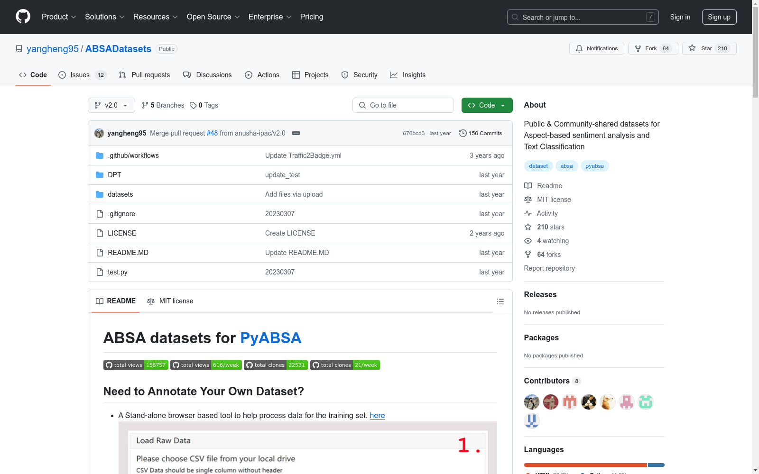Click Report repository link

549,268
